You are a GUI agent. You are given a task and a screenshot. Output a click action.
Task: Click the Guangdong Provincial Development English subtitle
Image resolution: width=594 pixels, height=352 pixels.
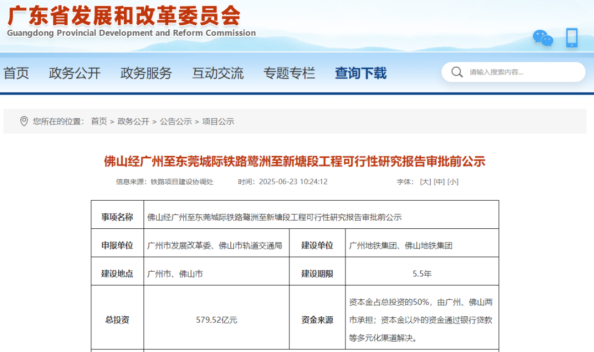131,33
